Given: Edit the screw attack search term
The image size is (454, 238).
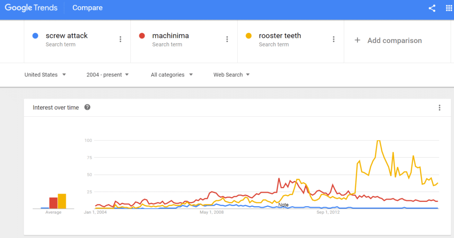Looking at the screenshot, I should [x=67, y=36].
